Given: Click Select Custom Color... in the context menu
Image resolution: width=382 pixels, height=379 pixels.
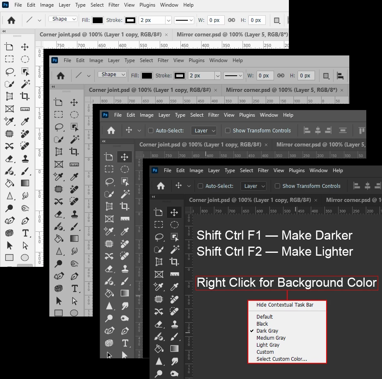Looking at the screenshot, I should pyautogui.click(x=281, y=359).
